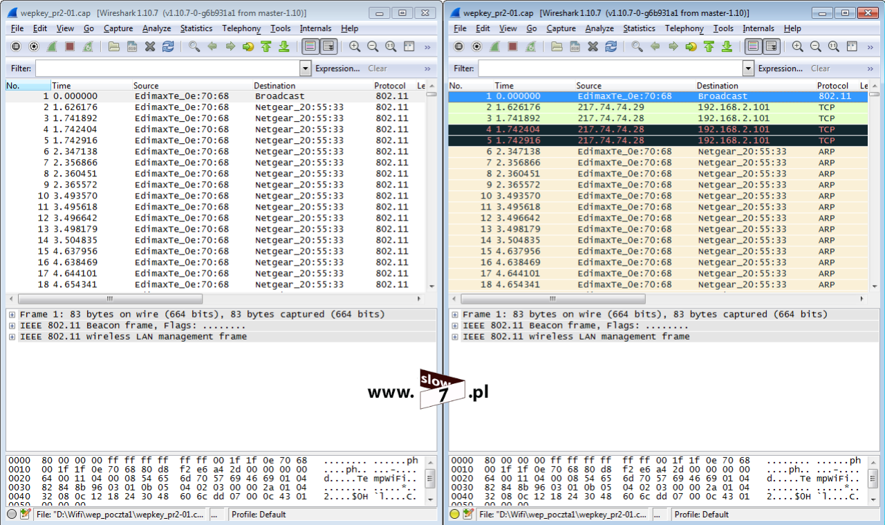The width and height of the screenshot is (885, 525).
Task: Expand Frame 1 details in left window
Action: point(12,315)
